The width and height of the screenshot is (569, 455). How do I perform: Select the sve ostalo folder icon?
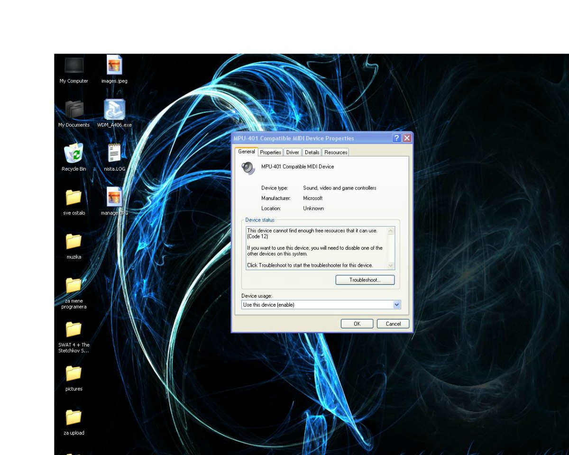tap(74, 198)
